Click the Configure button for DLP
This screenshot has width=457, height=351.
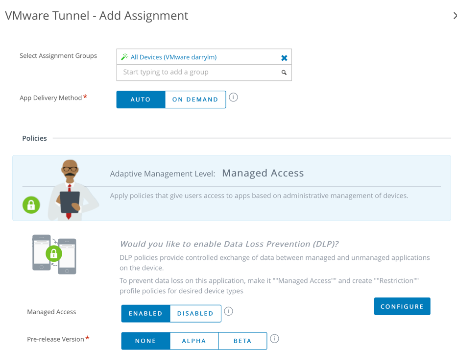click(x=402, y=306)
